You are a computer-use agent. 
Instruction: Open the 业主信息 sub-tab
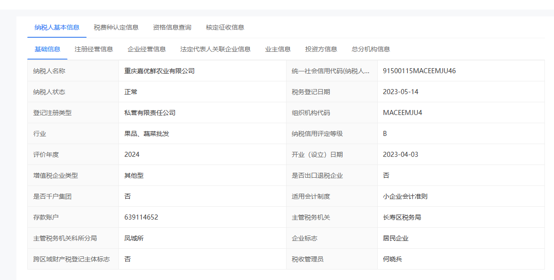(278, 49)
